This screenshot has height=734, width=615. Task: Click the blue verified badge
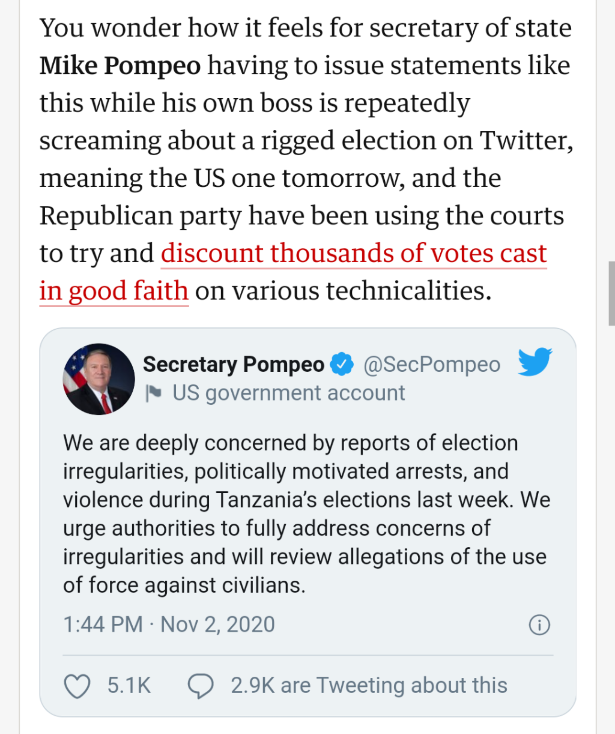[341, 364]
